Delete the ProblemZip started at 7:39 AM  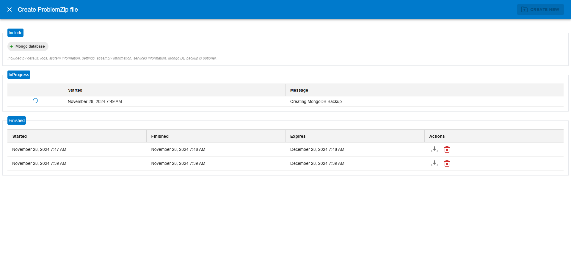(447, 163)
